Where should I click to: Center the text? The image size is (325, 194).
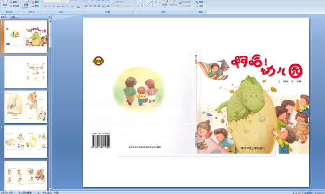[91, 6]
